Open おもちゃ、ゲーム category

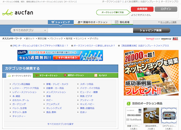(x=21, y=100)
